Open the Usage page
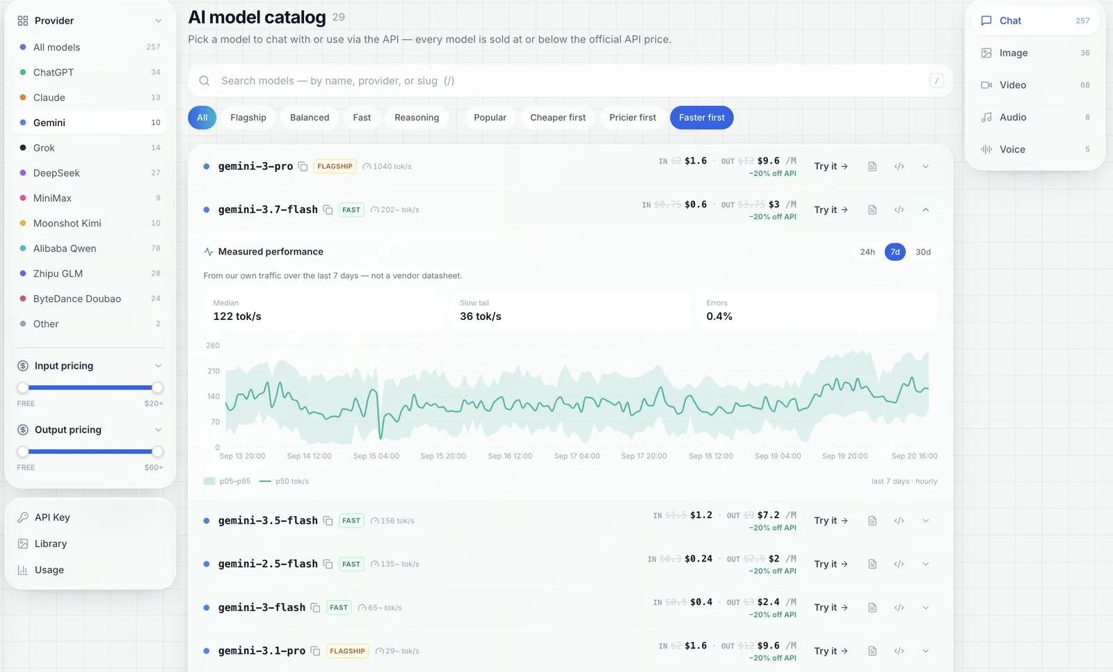The width and height of the screenshot is (1113, 672). click(x=90, y=570)
